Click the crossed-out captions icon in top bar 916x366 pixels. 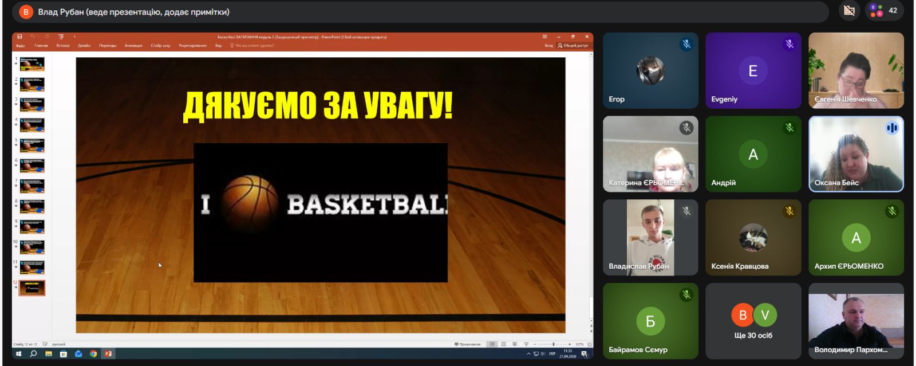point(850,10)
